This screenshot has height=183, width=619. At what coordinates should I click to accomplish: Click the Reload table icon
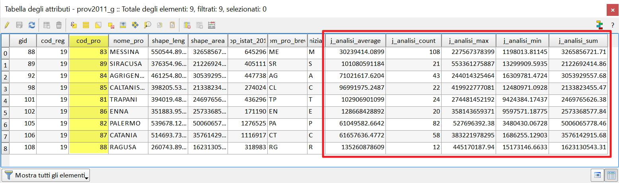click(x=31, y=25)
